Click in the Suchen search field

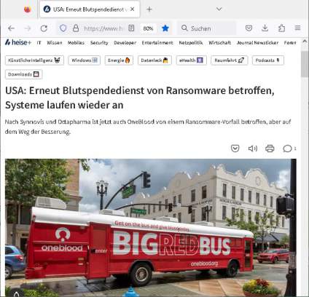(206, 28)
